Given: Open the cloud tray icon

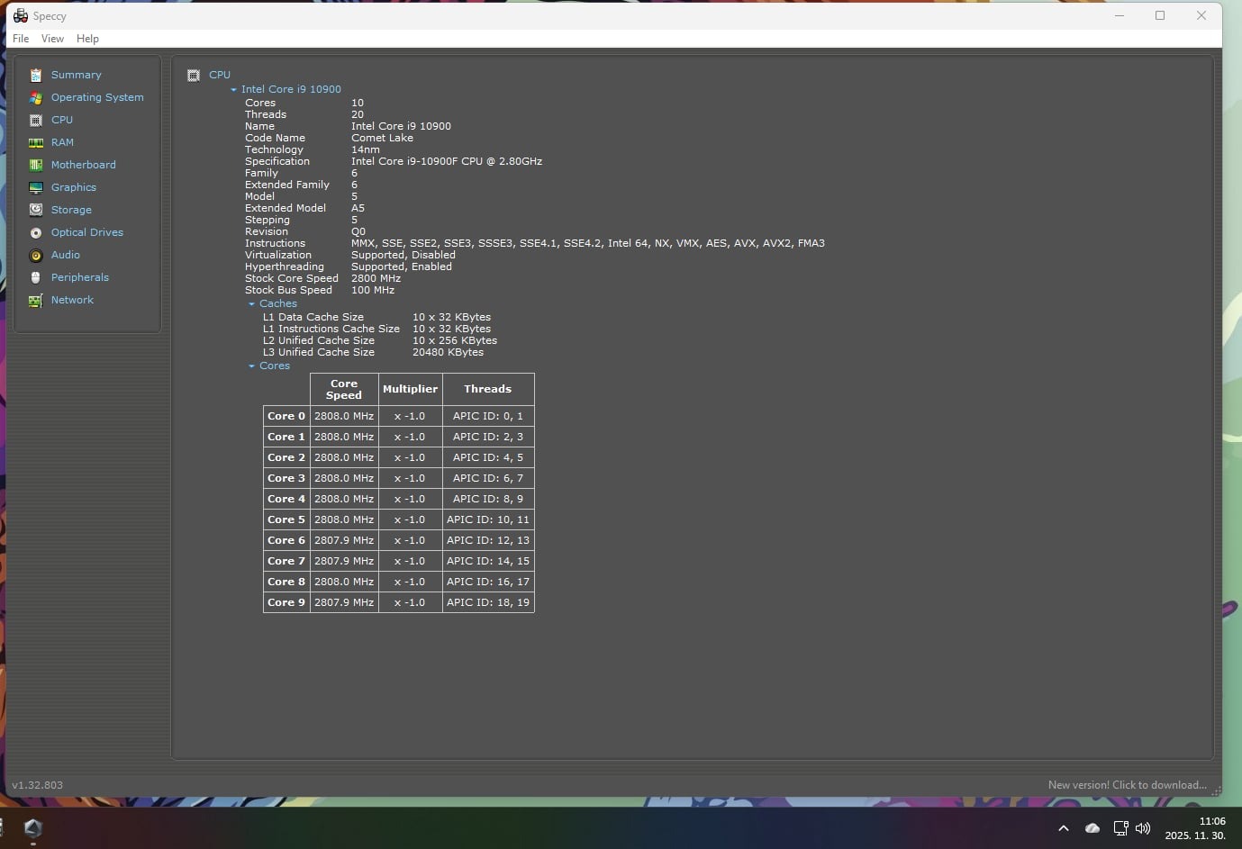Looking at the screenshot, I should pos(1092,828).
